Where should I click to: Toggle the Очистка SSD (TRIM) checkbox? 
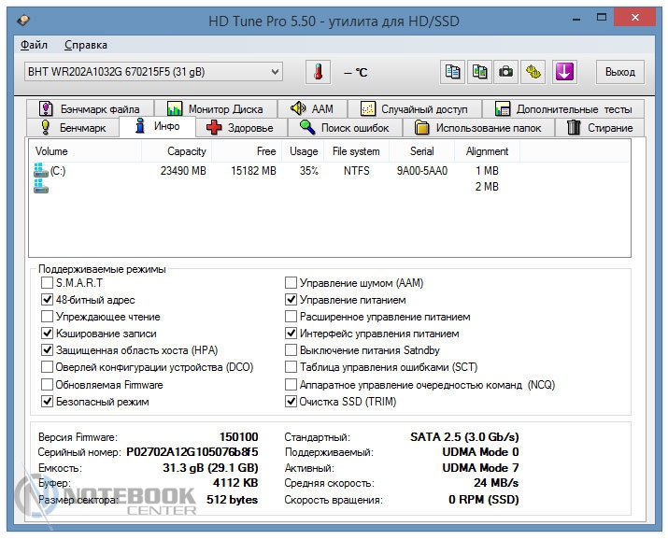(x=291, y=402)
